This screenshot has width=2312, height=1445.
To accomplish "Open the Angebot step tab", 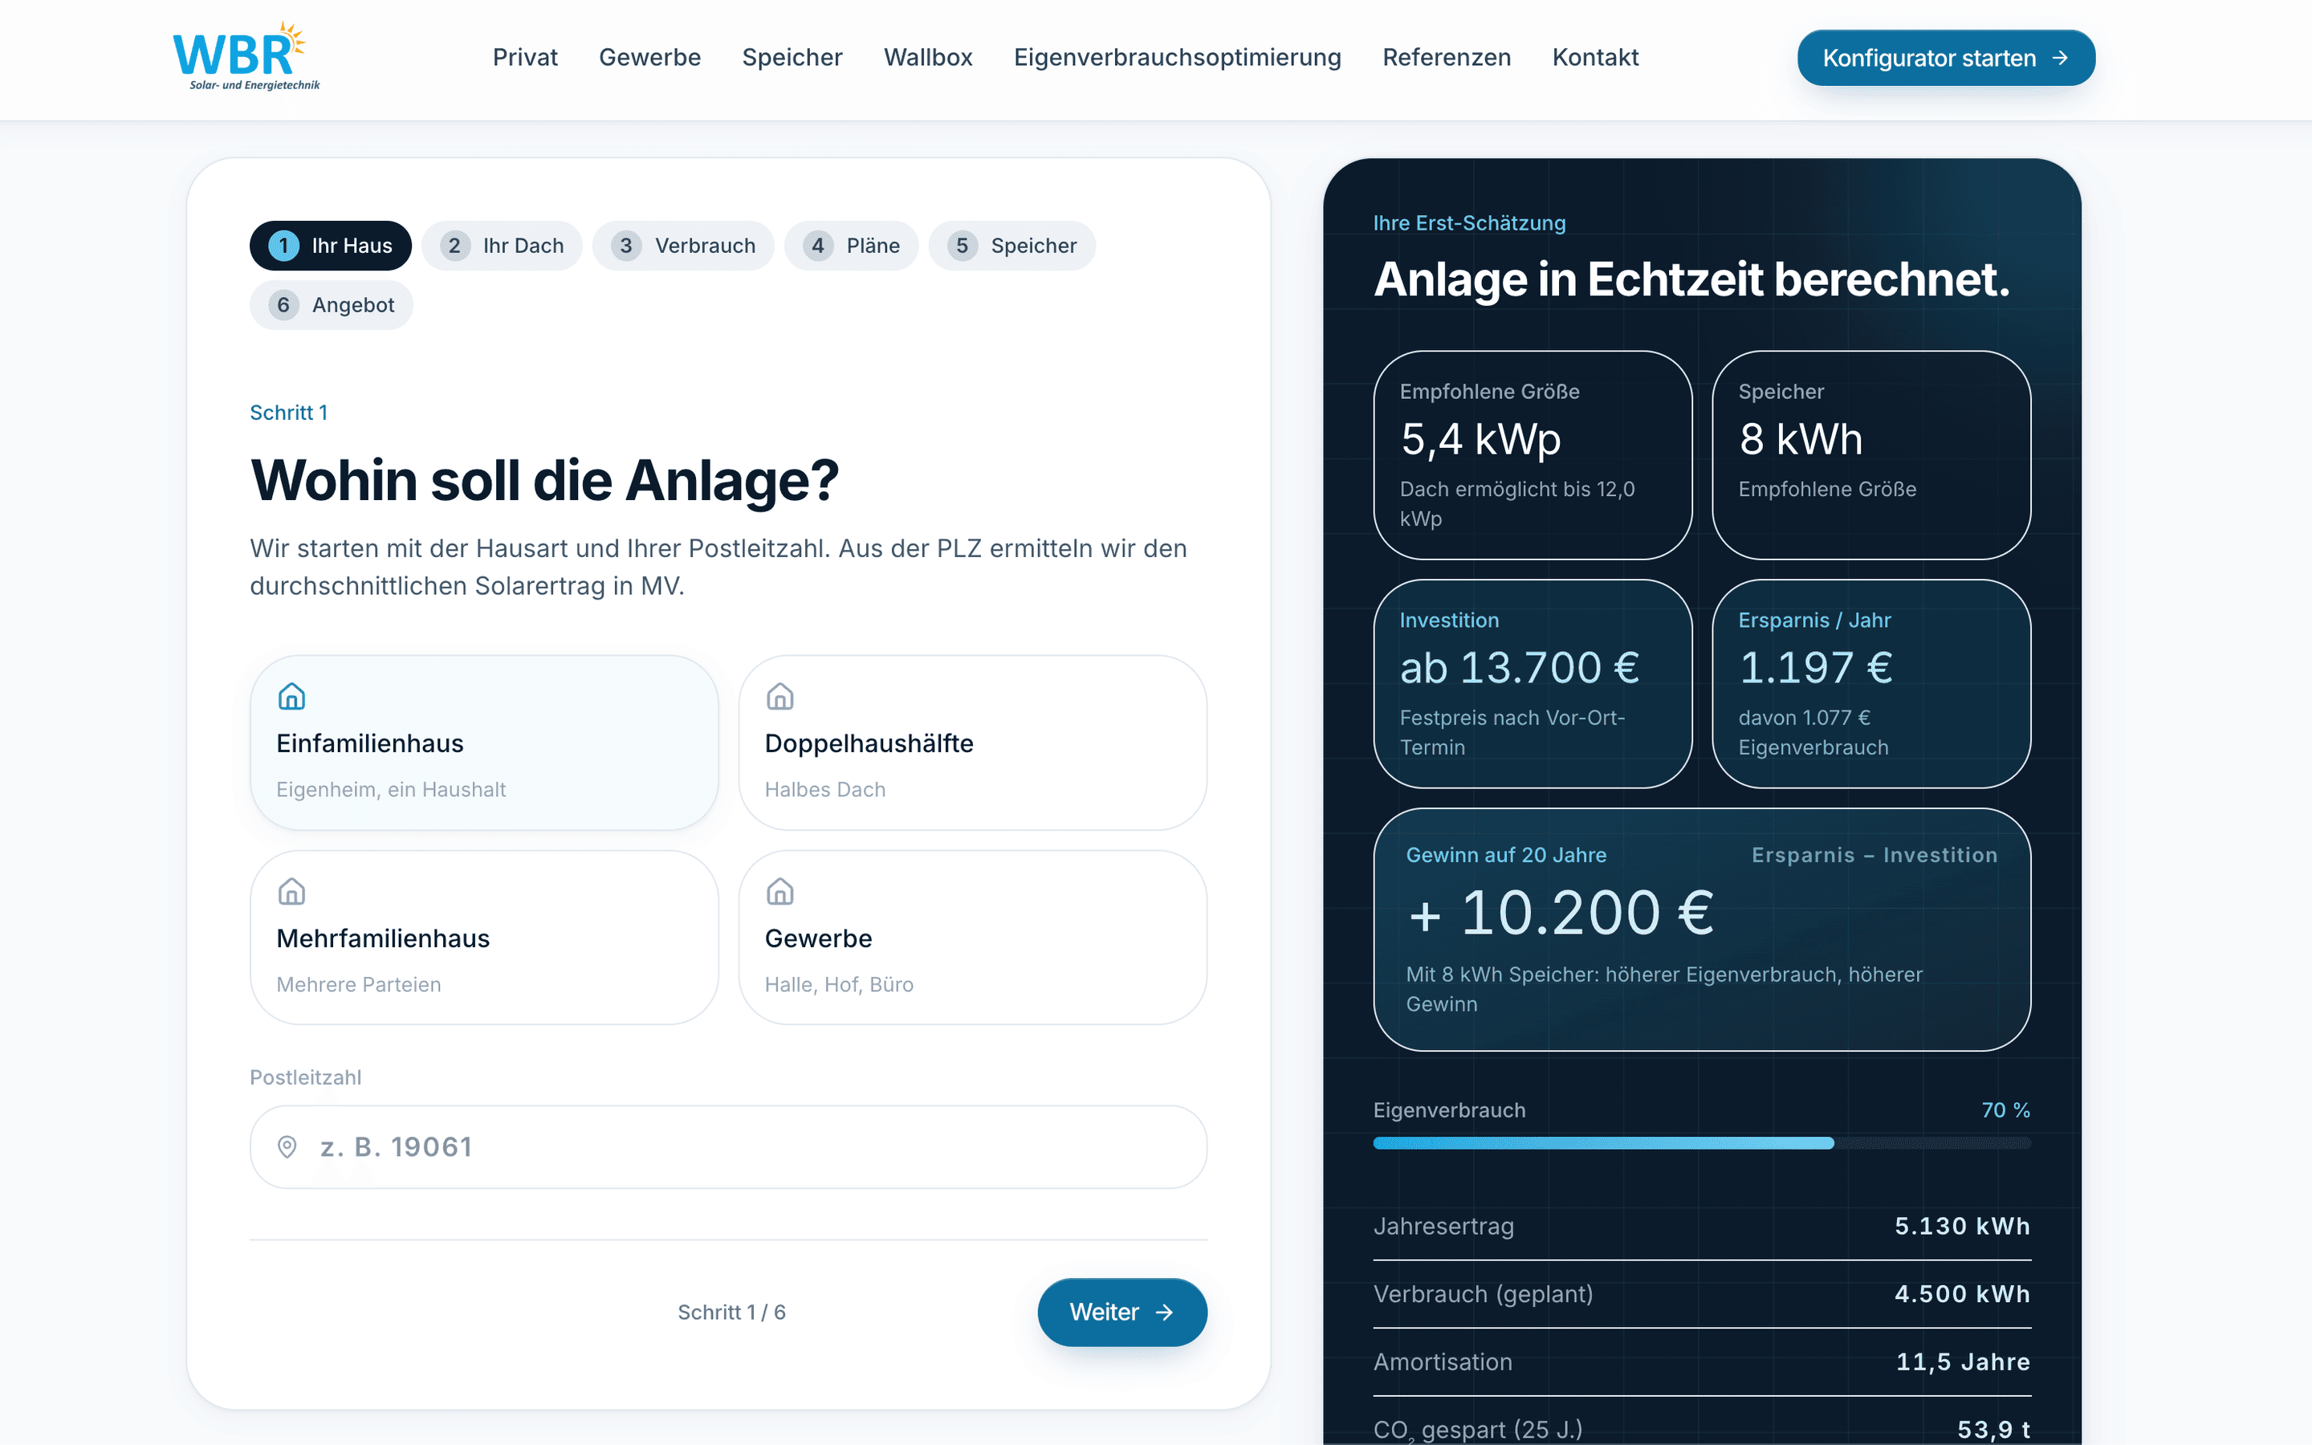I will point(332,305).
